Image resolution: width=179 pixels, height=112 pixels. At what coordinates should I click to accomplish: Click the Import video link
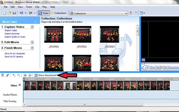11,30
